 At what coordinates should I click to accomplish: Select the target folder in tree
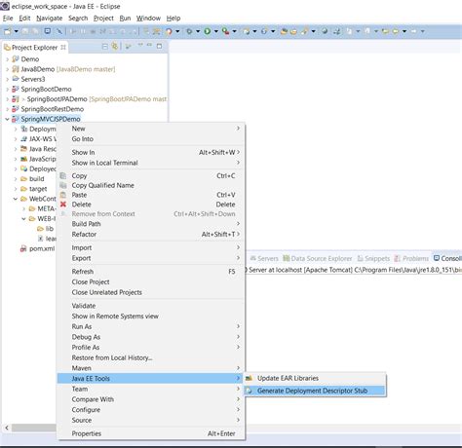(x=38, y=189)
